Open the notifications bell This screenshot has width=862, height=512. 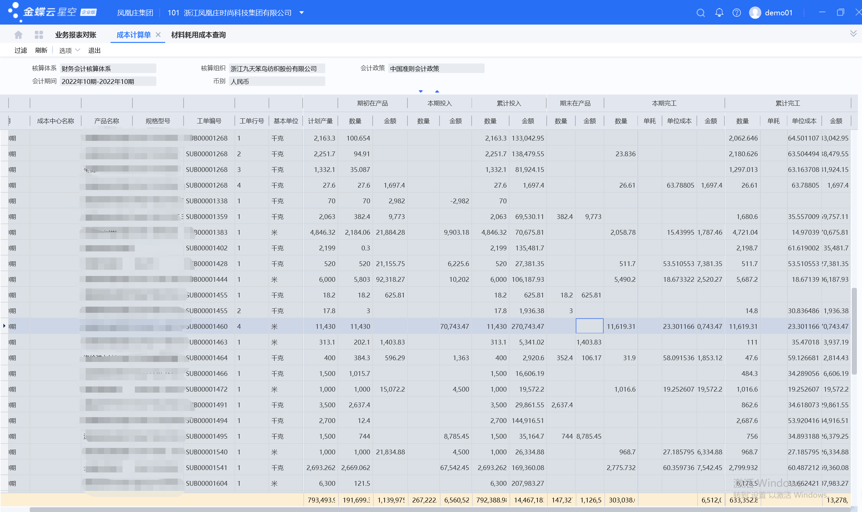pos(719,13)
